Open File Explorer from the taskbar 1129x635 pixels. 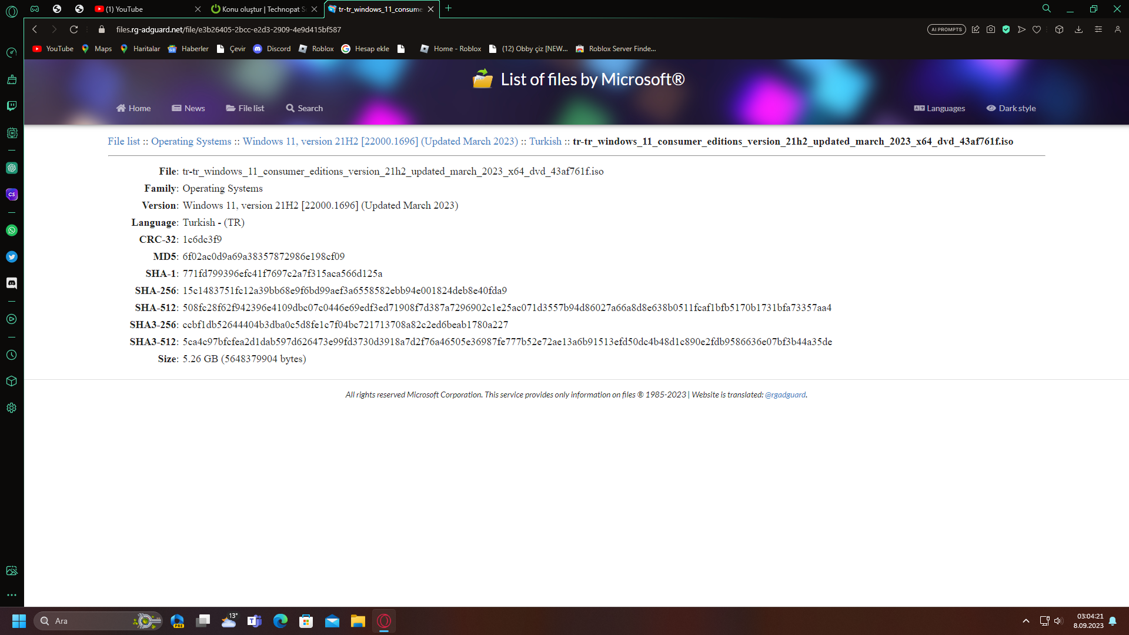point(358,621)
